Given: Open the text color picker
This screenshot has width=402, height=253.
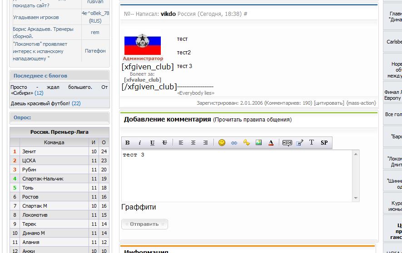Looking at the screenshot, I should pos(271,143).
